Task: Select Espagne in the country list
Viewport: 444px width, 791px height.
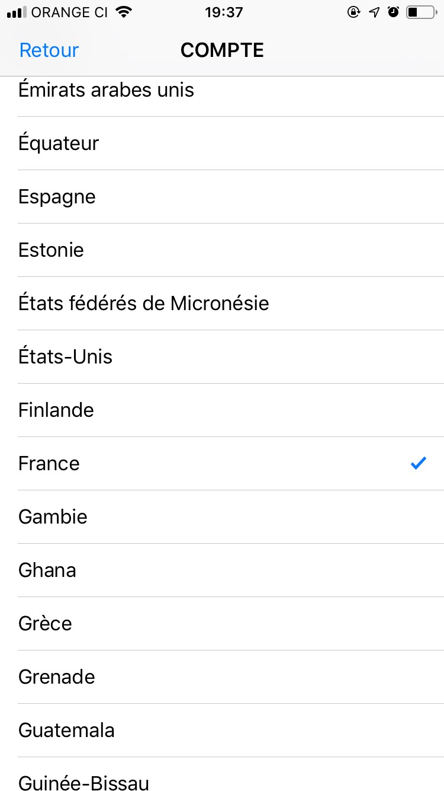Action: coord(57,197)
